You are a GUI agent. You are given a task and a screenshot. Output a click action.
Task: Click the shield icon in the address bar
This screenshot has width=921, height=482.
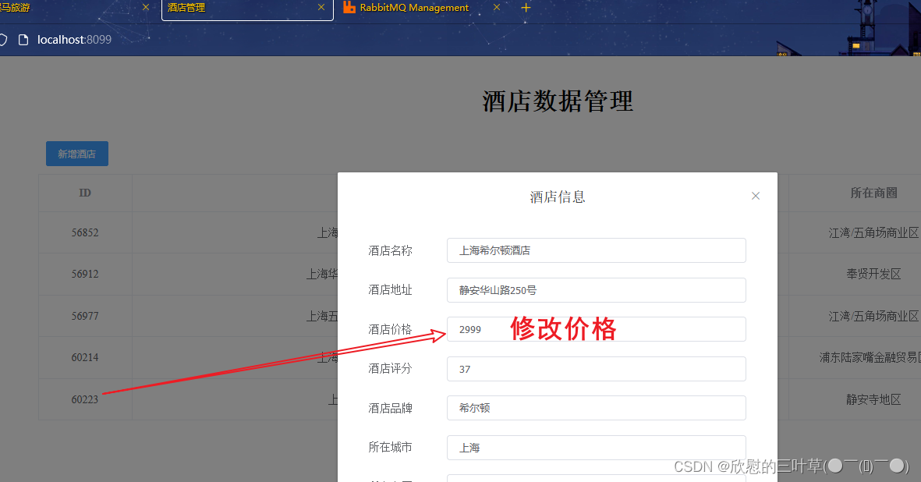pyautogui.click(x=3, y=39)
